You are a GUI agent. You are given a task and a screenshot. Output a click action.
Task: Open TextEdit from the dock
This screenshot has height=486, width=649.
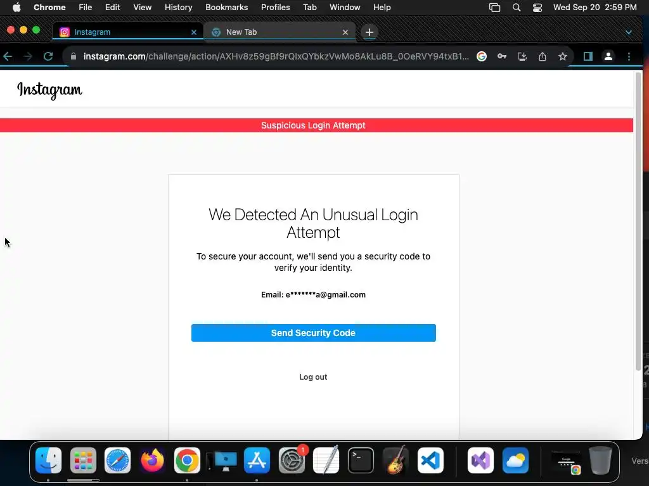[326, 461]
